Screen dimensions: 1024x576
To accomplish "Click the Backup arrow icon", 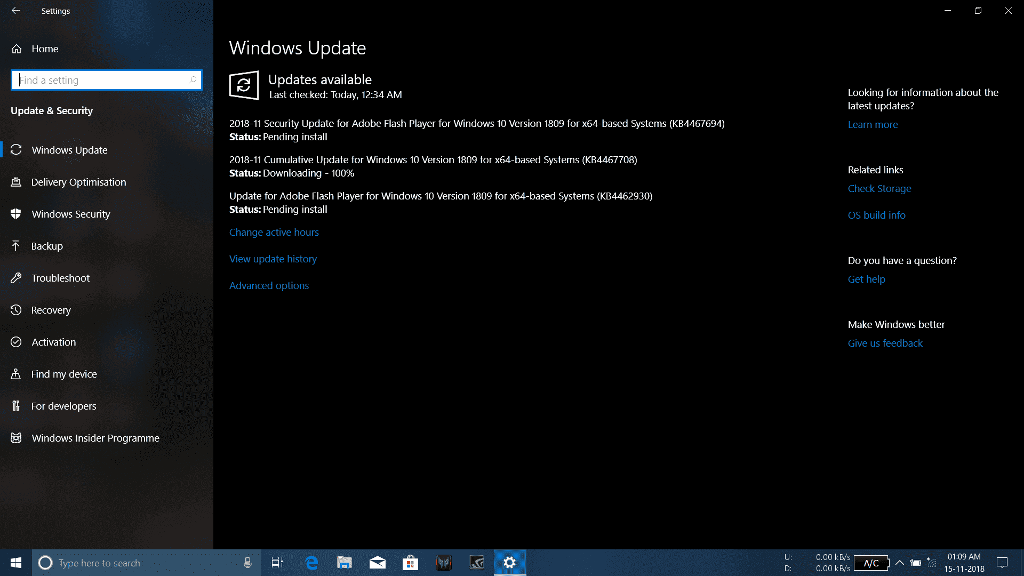I will (x=16, y=246).
